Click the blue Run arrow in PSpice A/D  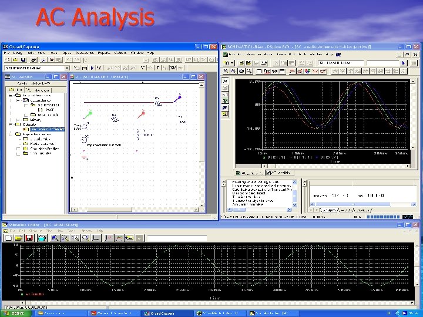[x=404, y=63]
